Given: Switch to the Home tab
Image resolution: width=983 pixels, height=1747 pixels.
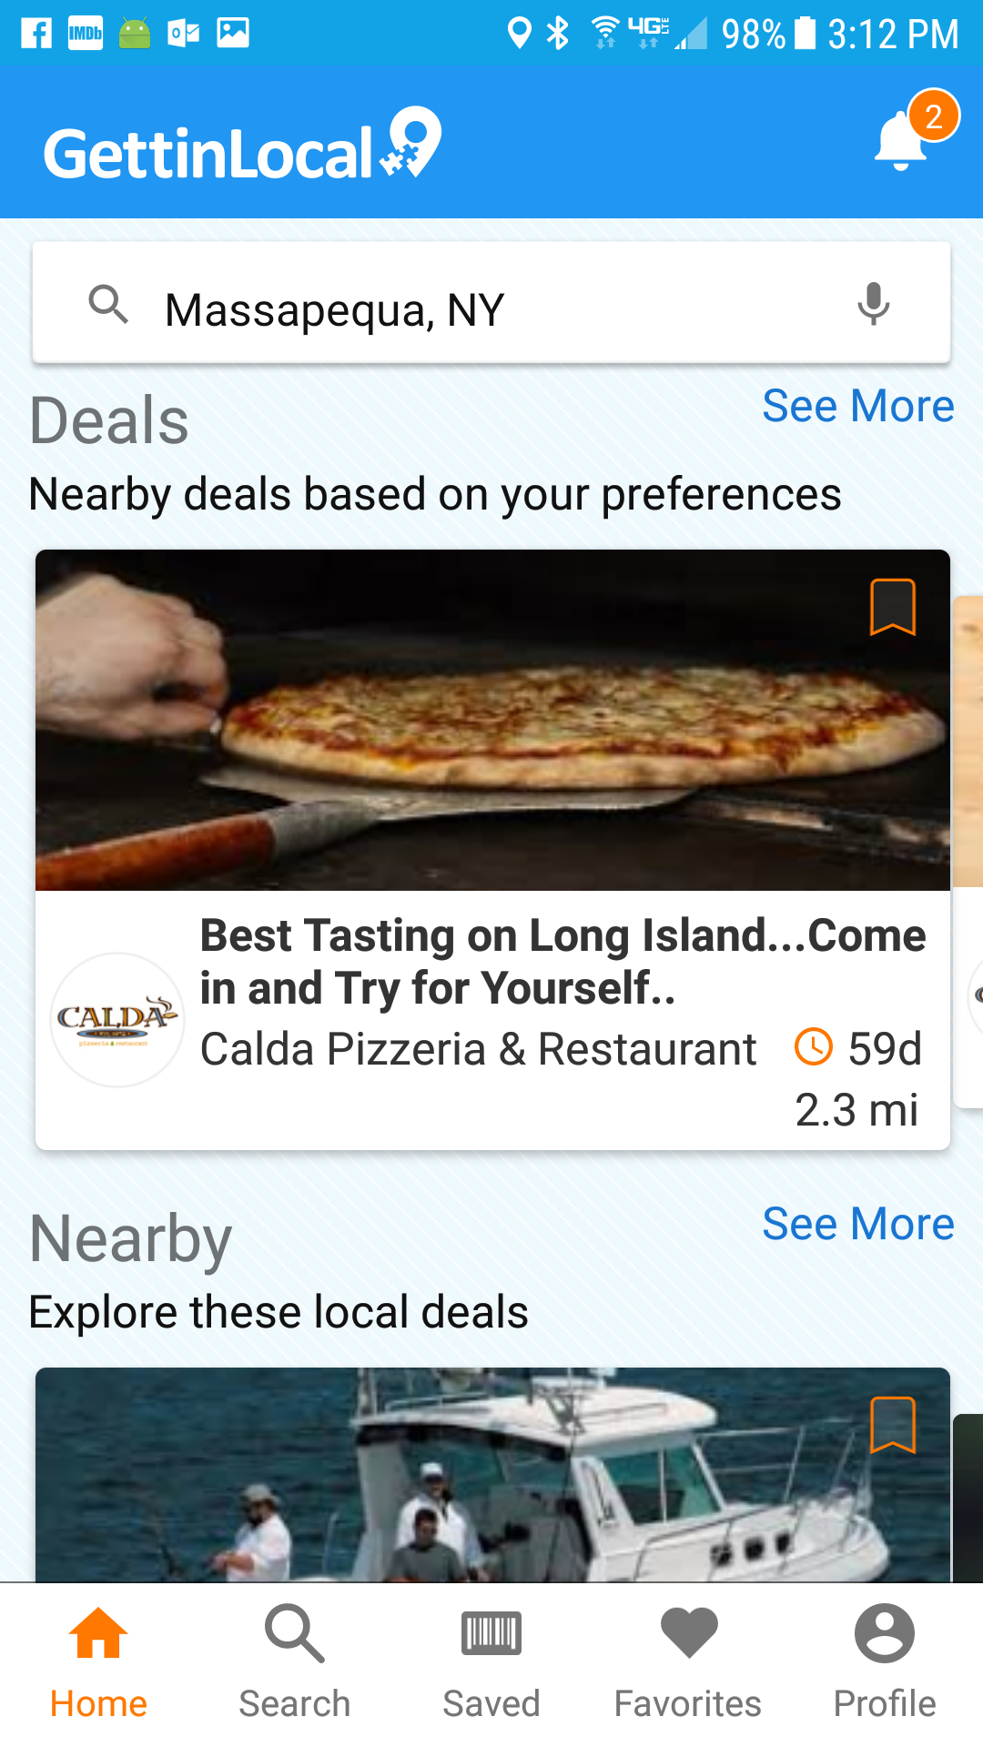Looking at the screenshot, I should (98, 1663).
